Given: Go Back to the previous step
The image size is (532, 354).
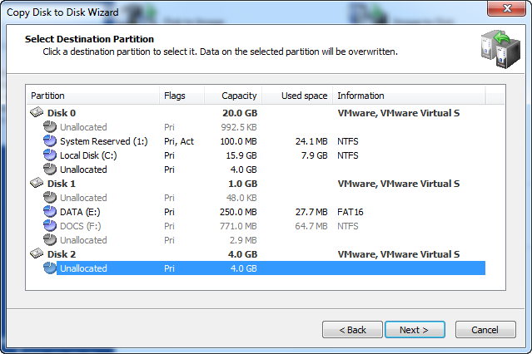Looking at the screenshot, I should (x=352, y=330).
